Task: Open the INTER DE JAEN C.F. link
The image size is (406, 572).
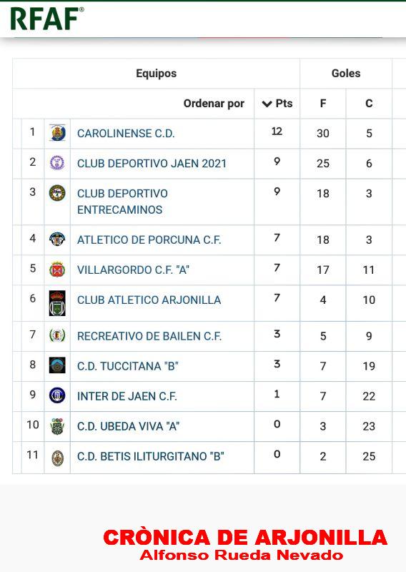Action: [127, 396]
